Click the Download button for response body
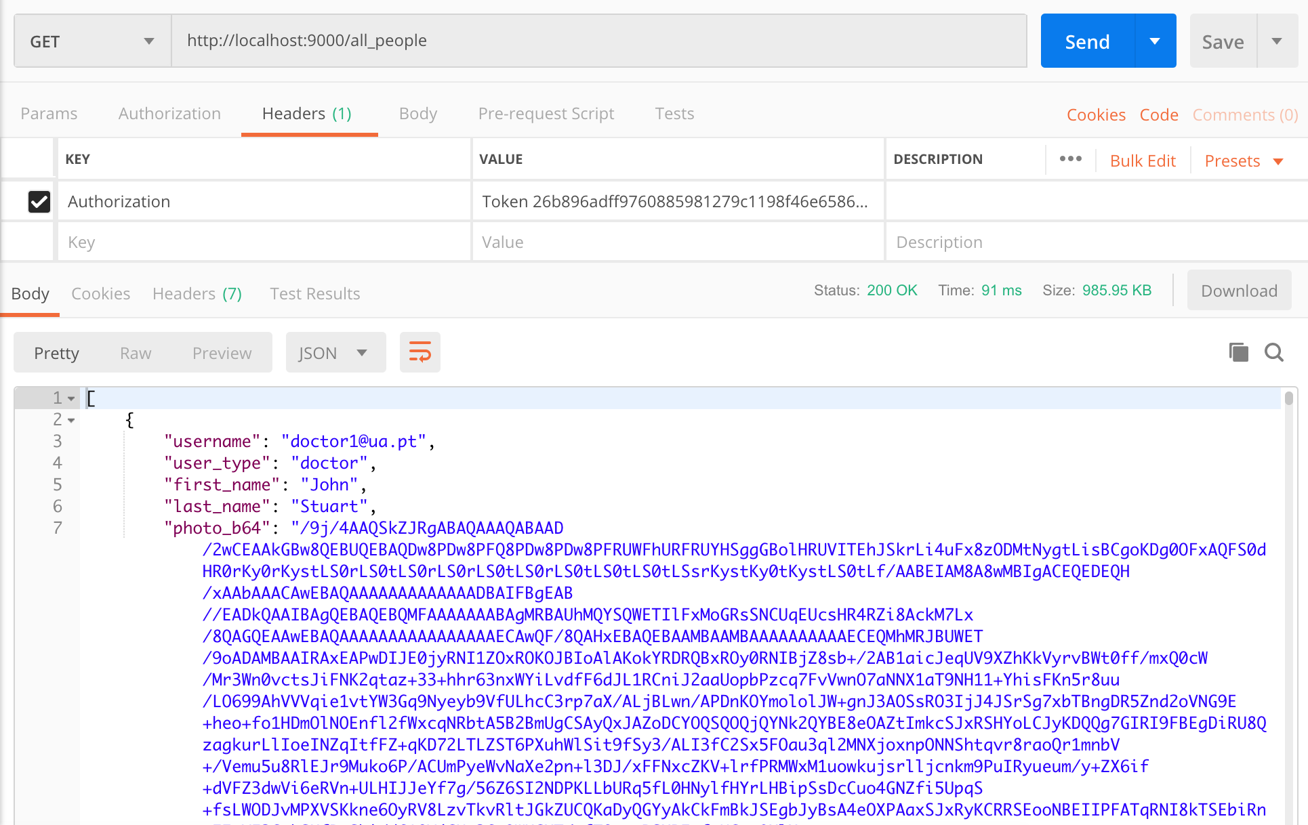 (1239, 291)
